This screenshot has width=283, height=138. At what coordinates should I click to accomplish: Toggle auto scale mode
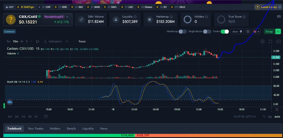pos(277,117)
